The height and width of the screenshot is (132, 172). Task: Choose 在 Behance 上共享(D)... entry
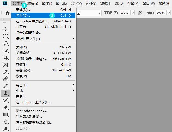click(x=43, y=102)
